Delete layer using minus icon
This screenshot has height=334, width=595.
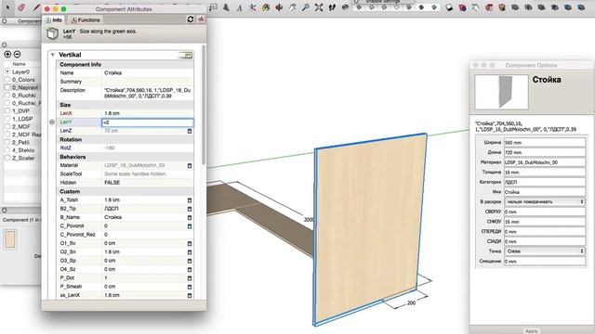(17, 55)
